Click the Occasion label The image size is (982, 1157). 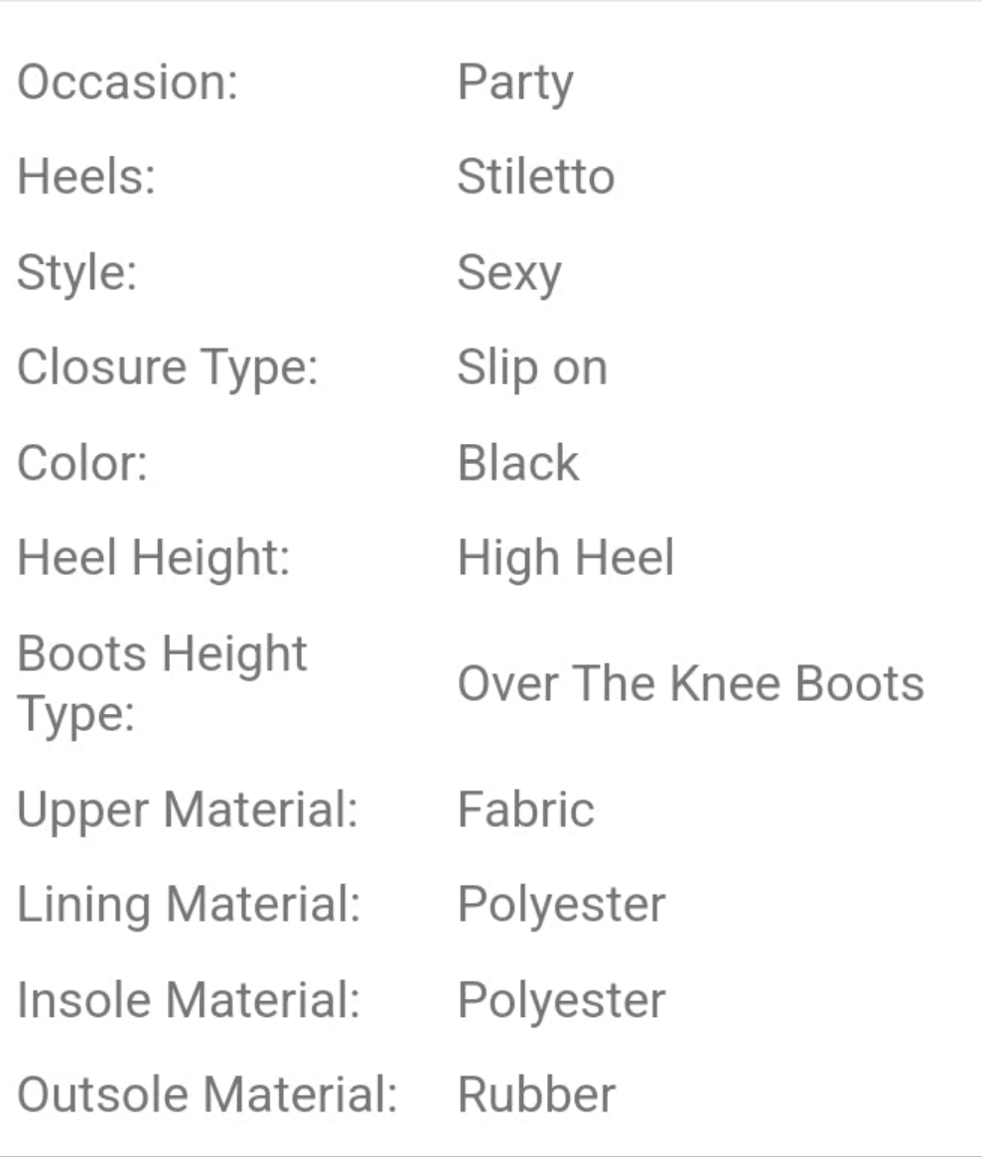click(127, 82)
